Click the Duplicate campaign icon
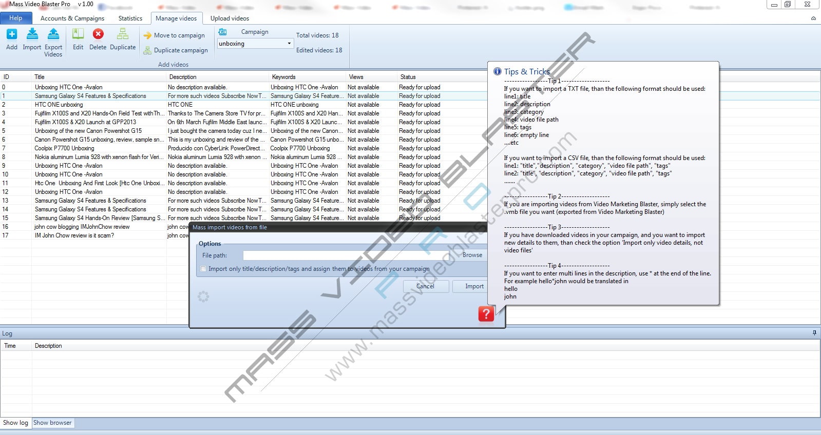Image resolution: width=821 pixels, height=435 pixels. (147, 50)
